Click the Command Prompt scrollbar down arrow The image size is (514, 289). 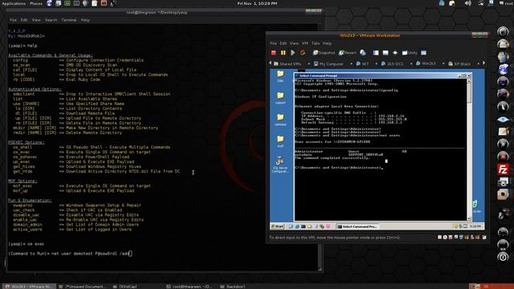tap(469, 218)
